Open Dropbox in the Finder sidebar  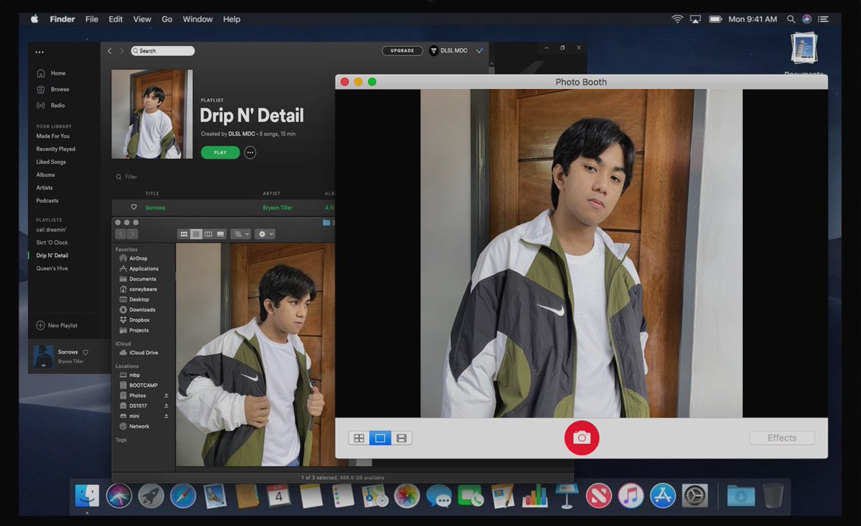(x=134, y=320)
